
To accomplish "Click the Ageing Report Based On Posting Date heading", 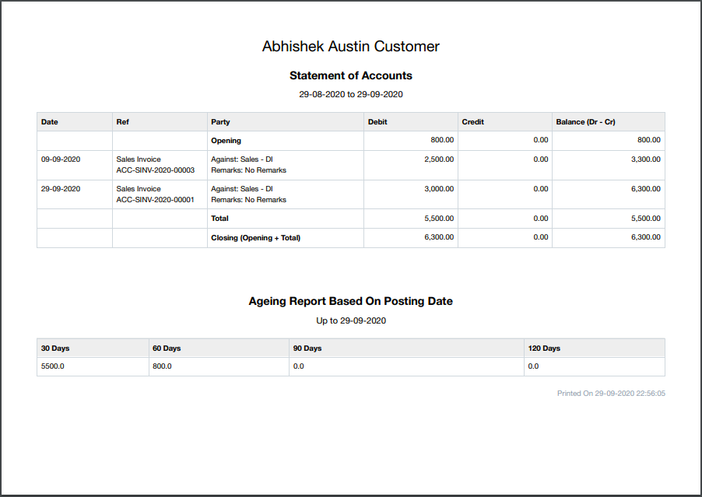I will pos(350,301).
